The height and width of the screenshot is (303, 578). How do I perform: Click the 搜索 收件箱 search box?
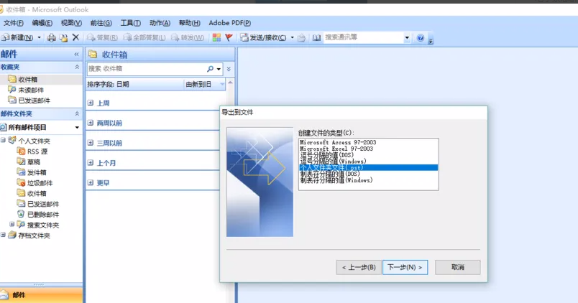147,69
